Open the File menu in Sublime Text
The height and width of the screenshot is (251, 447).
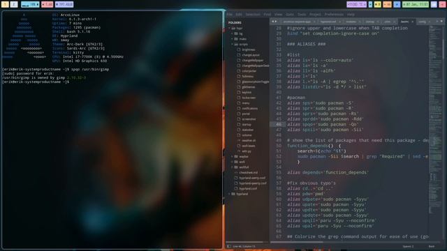point(230,14)
